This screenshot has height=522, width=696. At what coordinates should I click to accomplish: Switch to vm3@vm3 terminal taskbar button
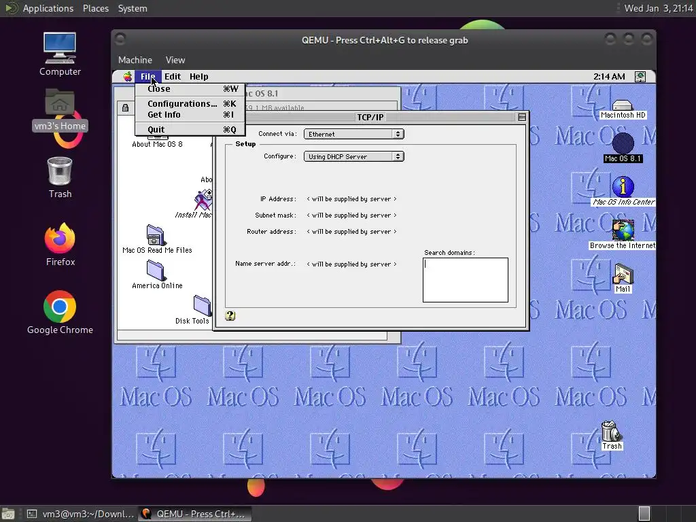[x=81, y=514]
